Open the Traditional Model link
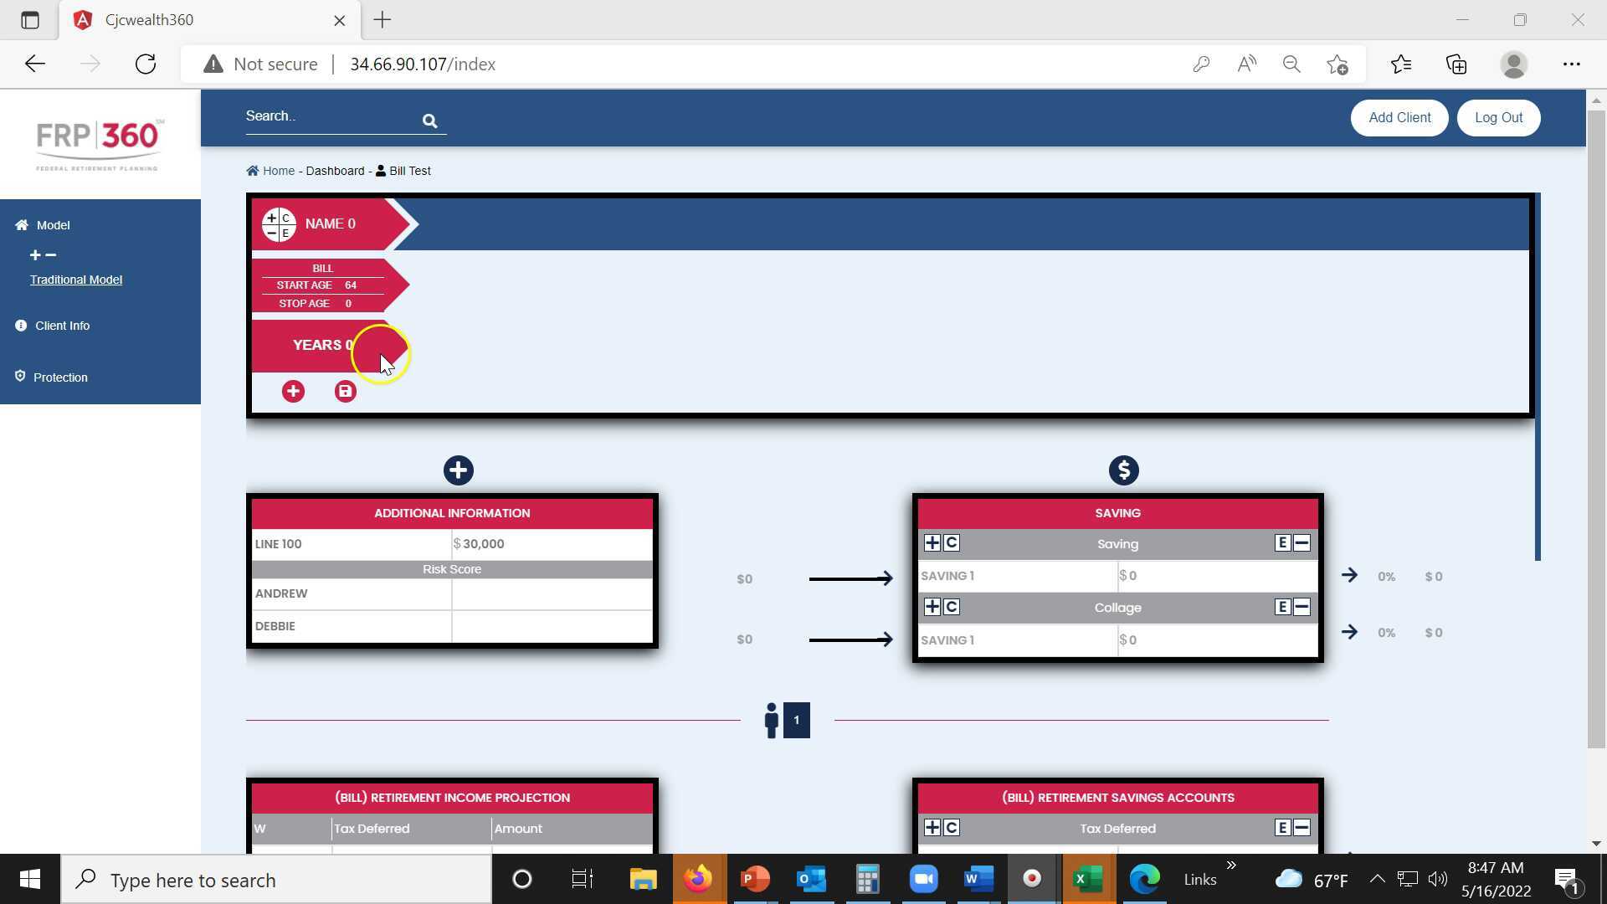1607x904 pixels. [x=76, y=280]
